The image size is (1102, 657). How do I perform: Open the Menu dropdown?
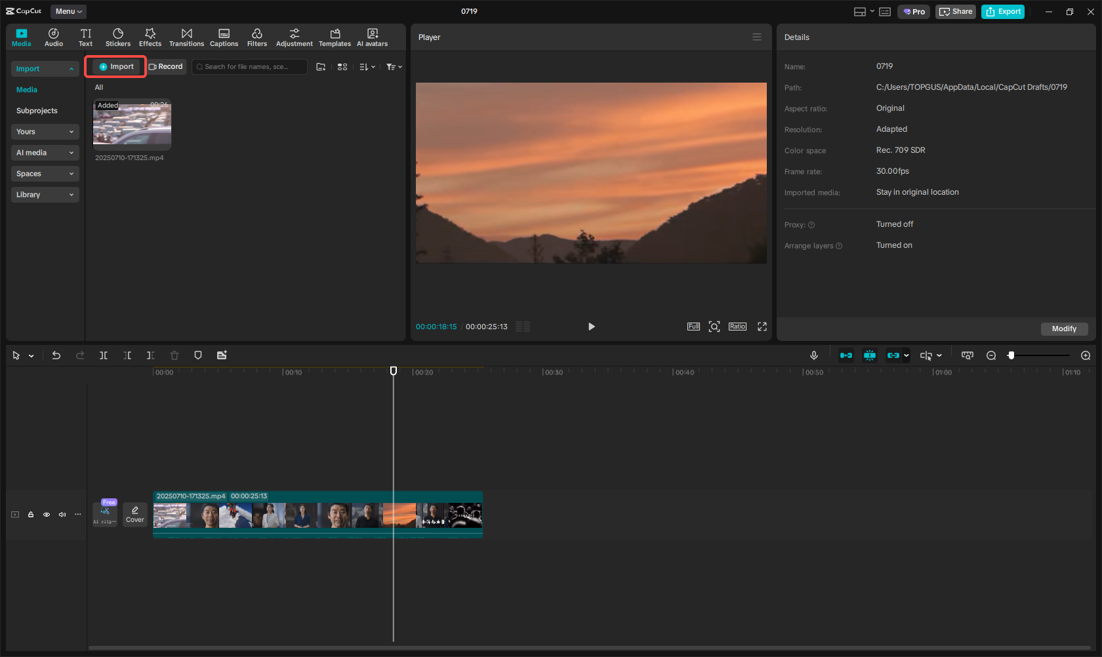click(x=68, y=11)
